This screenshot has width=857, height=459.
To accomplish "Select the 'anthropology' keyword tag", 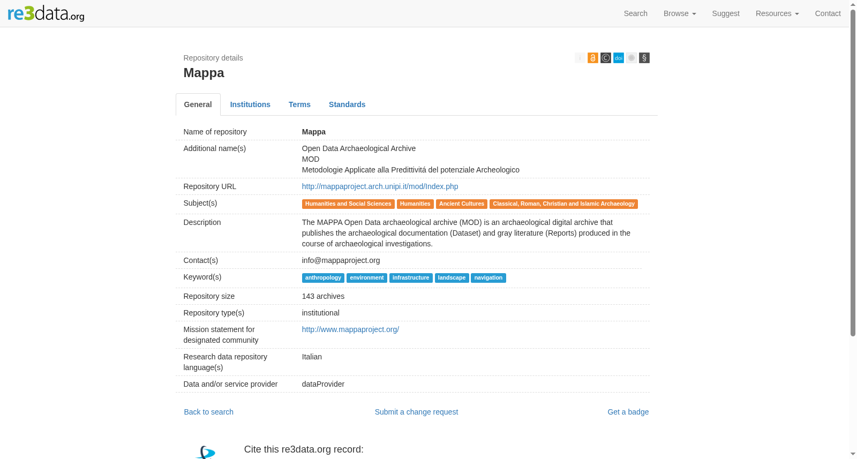I will click(323, 278).
